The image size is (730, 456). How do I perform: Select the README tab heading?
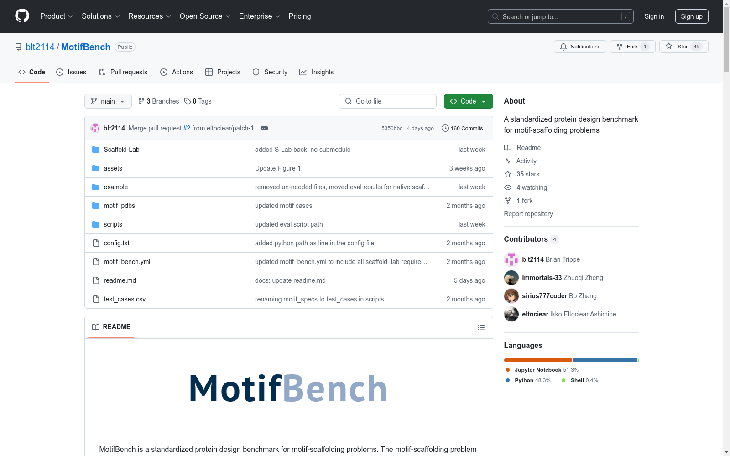(111, 327)
